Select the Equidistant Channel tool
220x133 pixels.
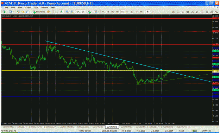click(173, 12)
